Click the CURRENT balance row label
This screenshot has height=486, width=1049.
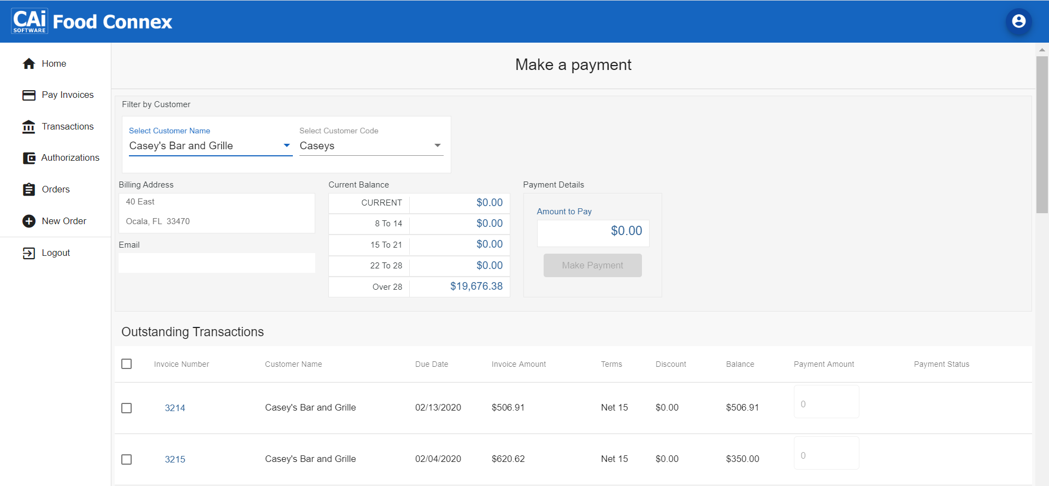click(x=381, y=203)
